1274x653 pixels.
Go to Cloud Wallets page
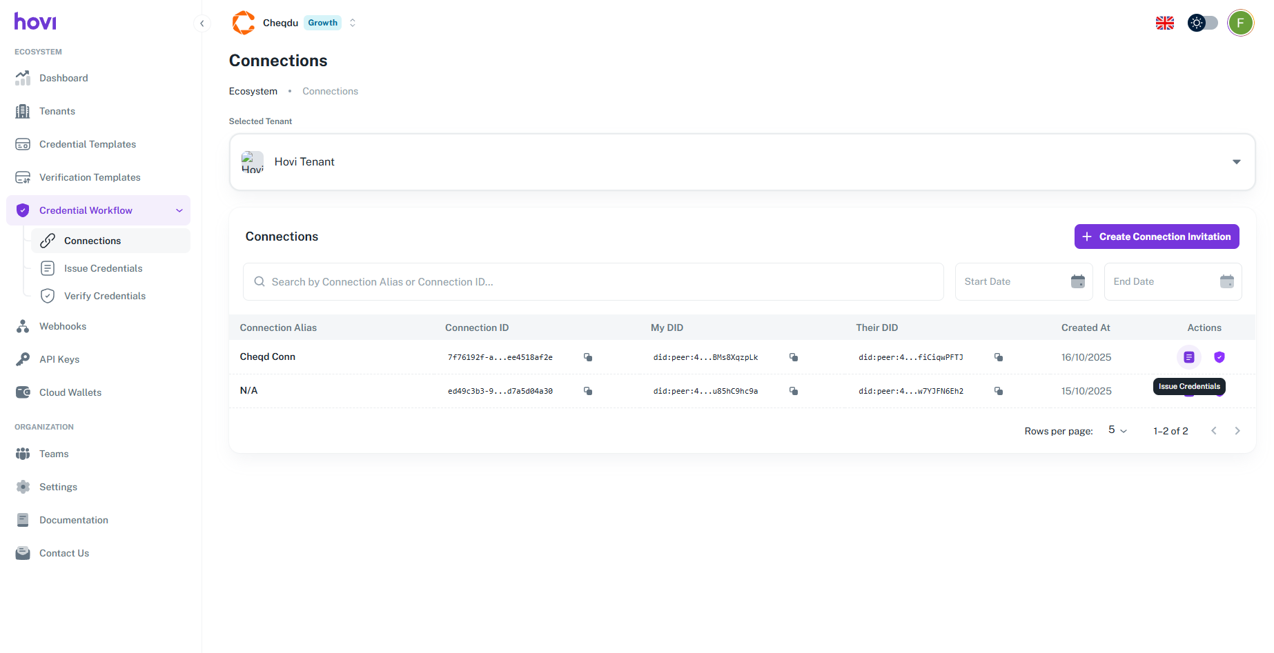70,392
